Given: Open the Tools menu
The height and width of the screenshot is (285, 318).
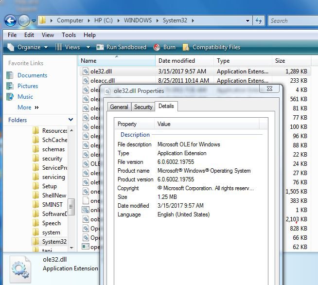Looking at the screenshot, I should (69, 35).
